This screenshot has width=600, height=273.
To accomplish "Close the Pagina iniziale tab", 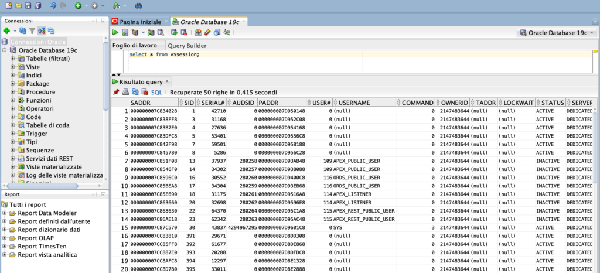I will tap(165, 22).
